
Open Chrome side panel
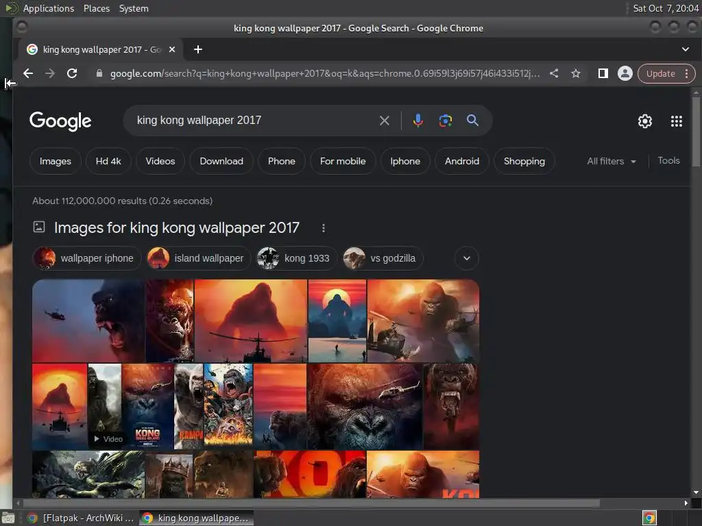coord(603,73)
